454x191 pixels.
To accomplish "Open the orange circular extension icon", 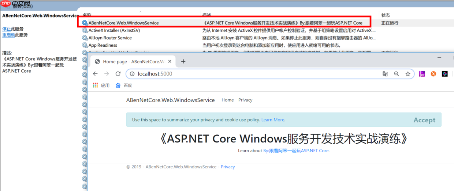I will click(x=433, y=74).
